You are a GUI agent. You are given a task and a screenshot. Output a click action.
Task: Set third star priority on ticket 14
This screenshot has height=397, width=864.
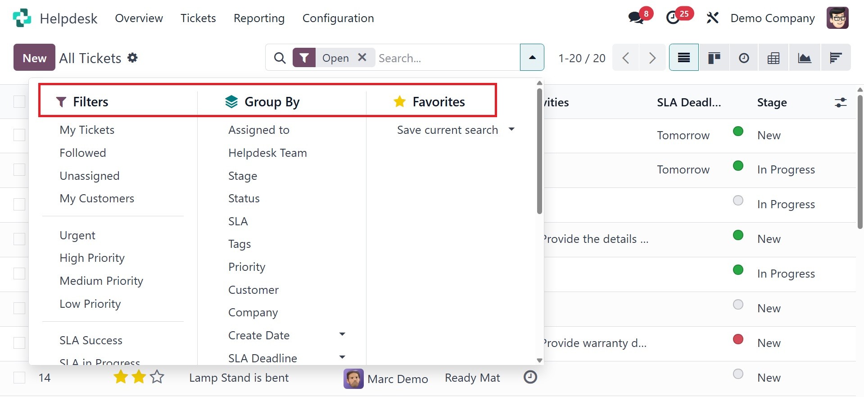pyautogui.click(x=157, y=377)
